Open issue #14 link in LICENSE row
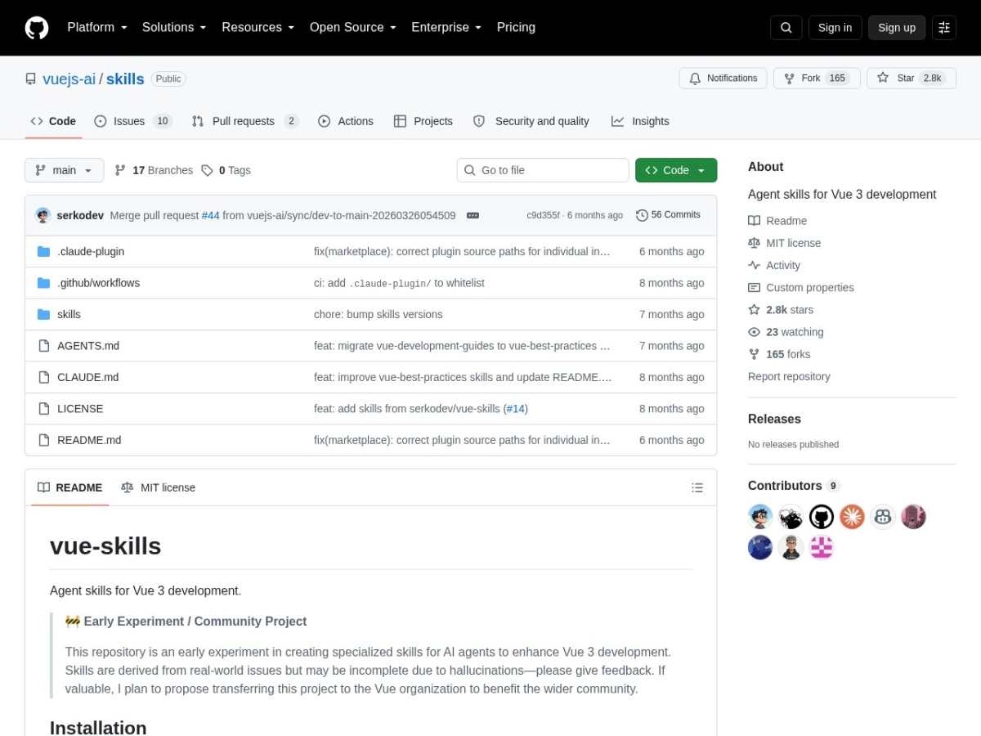The image size is (981, 736). click(515, 409)
